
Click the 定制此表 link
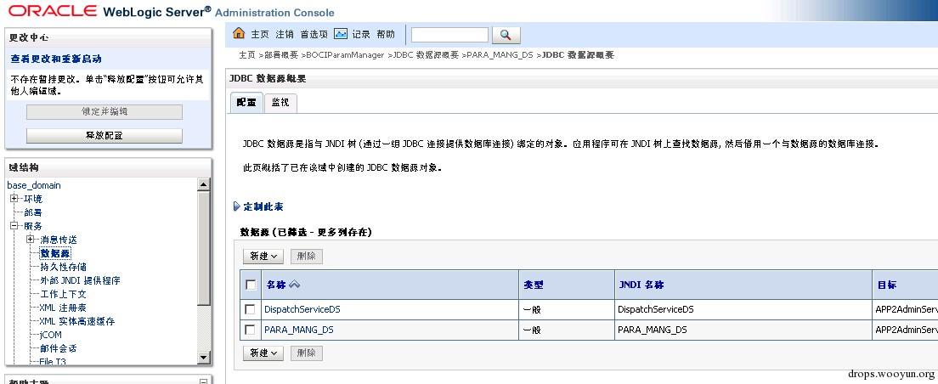click(263, 206)
